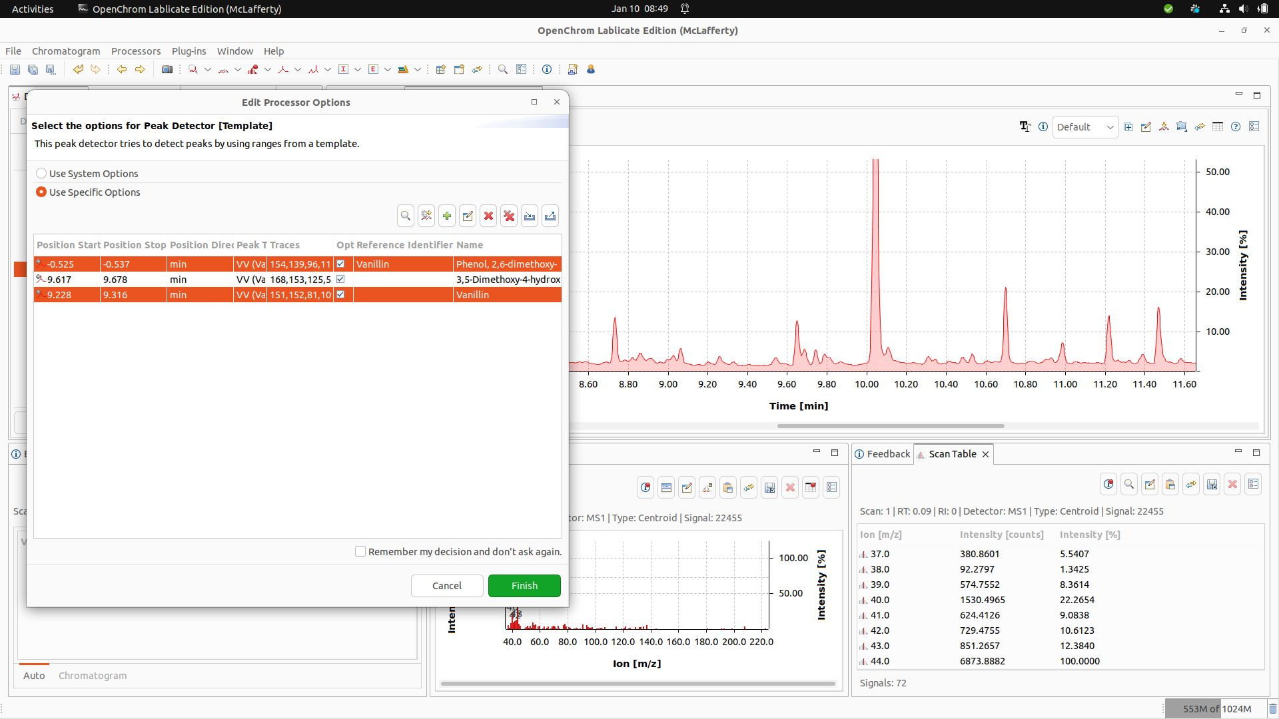
Task: Open the table view icon above the chromatogram
Action: [x=1218, y=126]
